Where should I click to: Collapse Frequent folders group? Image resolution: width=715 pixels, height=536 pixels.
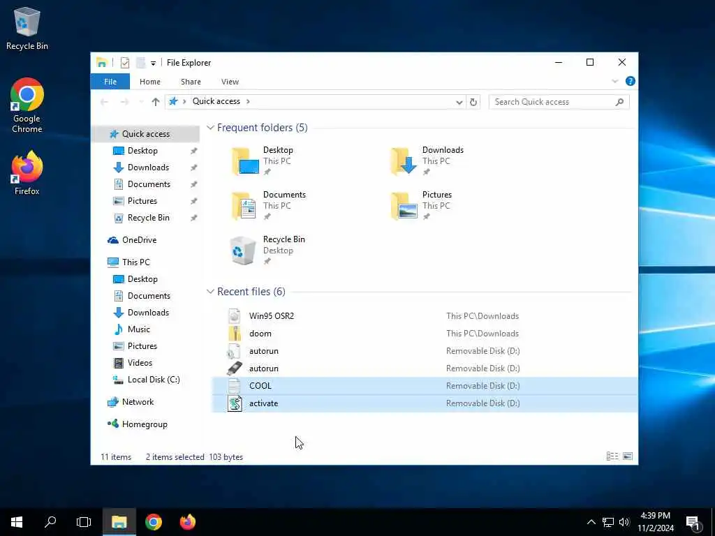[210, 128]
